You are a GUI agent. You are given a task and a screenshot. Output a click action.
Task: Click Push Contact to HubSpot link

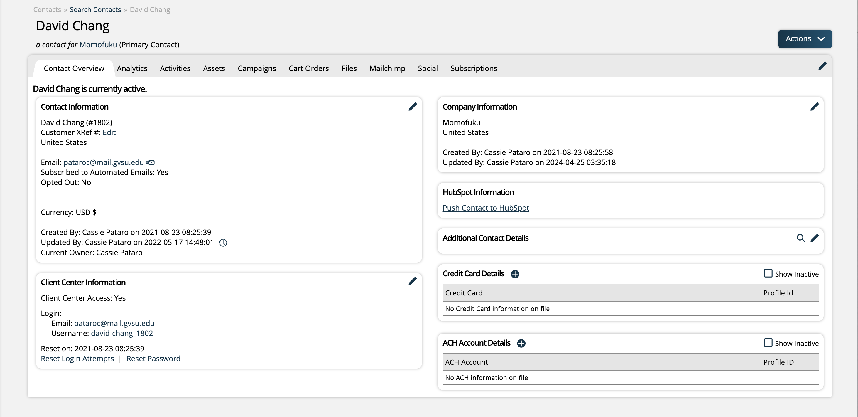[486, 208]
